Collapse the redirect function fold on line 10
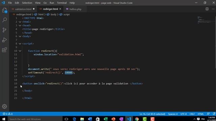Viewport: 216px width, 121px height. pos(20,51)
